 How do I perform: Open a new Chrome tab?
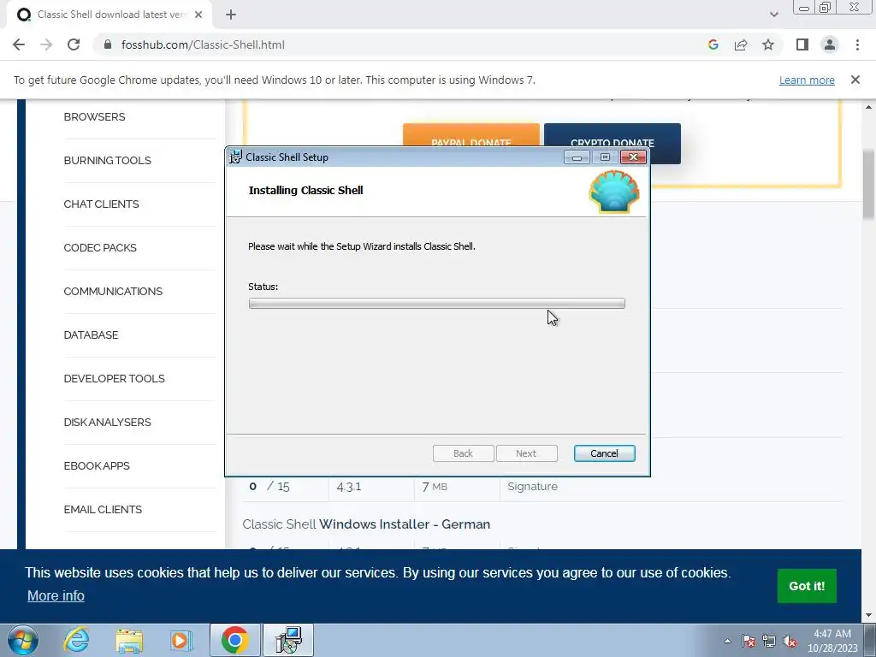(x=231, y=15)
